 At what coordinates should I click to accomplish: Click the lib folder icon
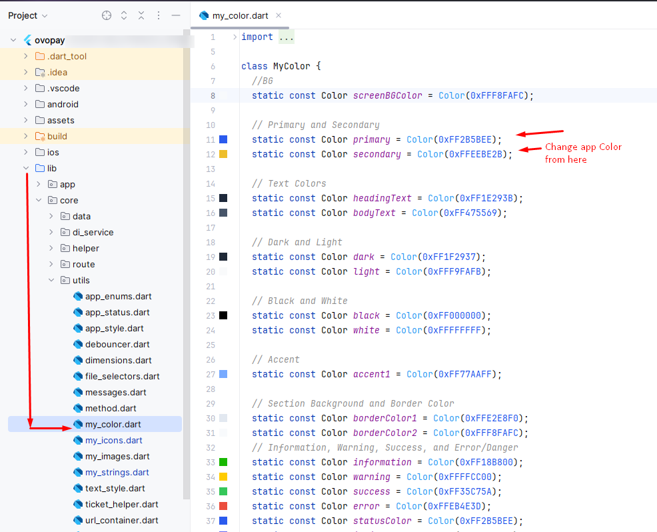[x=40, y=168]
